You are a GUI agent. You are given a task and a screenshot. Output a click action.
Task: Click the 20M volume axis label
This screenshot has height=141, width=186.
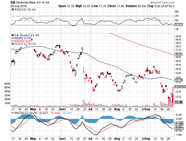pyautogui.click(x=7, y=99)
